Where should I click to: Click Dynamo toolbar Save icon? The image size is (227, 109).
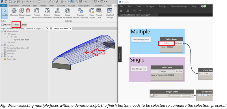(x=134, y=11)
